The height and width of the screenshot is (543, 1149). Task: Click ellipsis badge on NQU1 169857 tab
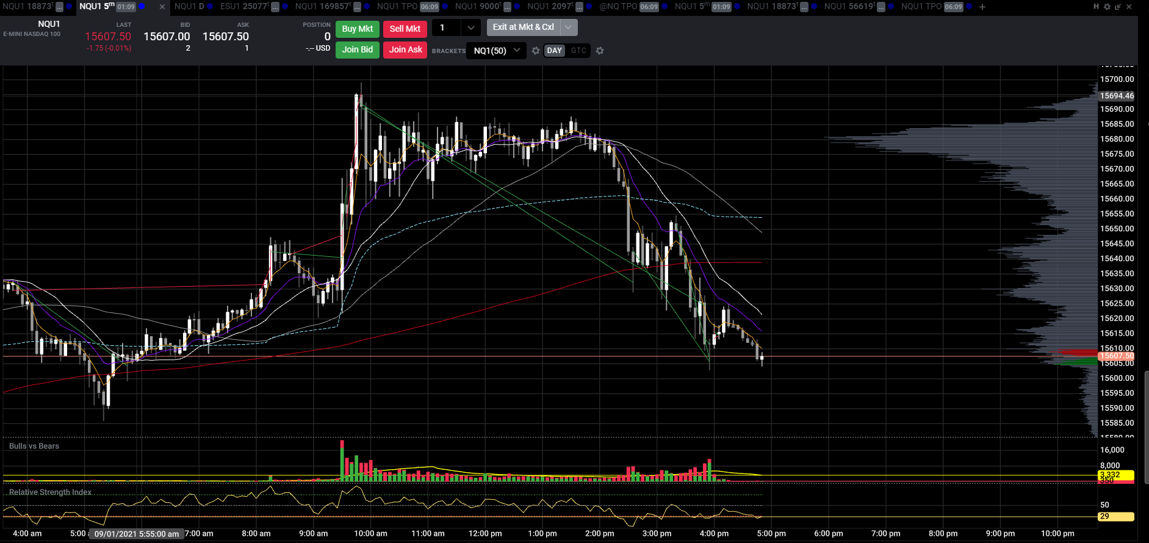click(358, 7)
